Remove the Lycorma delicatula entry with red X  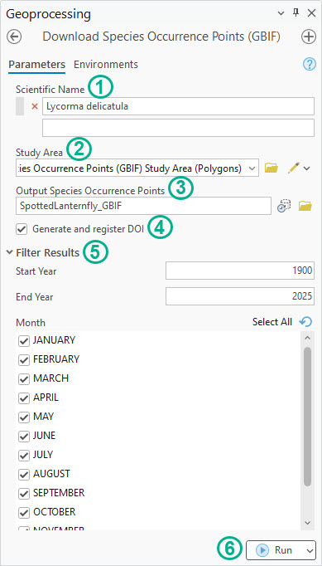pyautogui.click(x=35, y=106)
